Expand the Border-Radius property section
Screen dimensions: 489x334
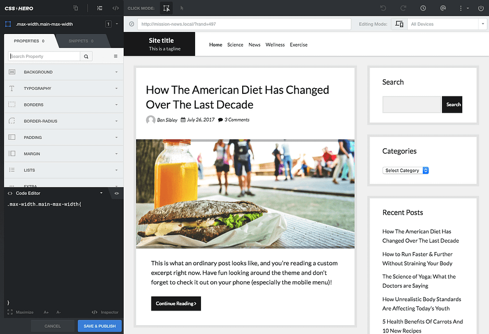pos(64,121)
